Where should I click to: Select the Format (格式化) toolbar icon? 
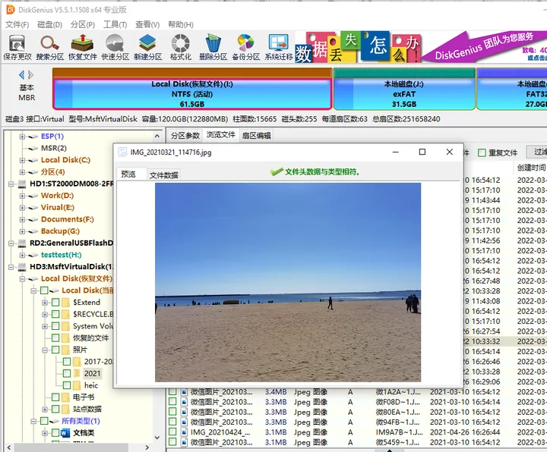[180, 47]
